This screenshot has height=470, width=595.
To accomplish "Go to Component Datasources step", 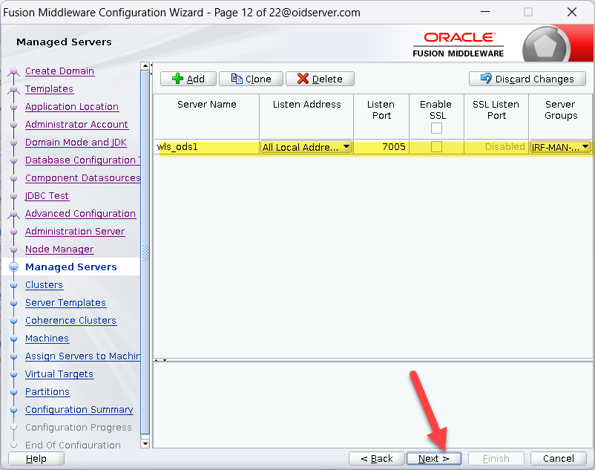I will coord(83,178).
